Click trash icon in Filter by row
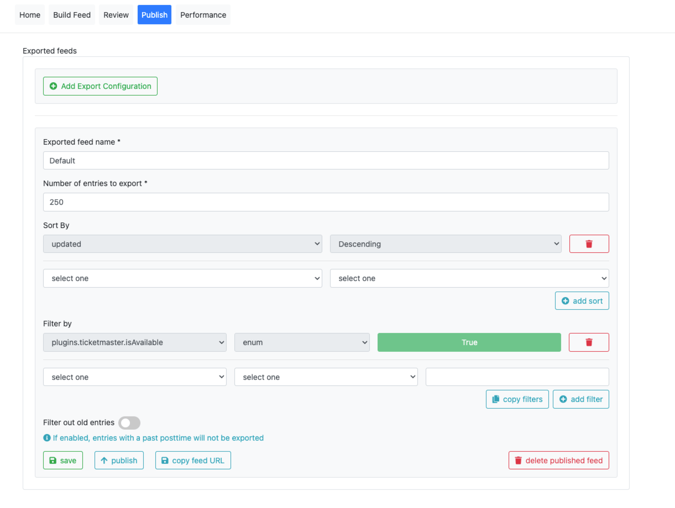Screen dimensions: 675x508 pos(589,342)
